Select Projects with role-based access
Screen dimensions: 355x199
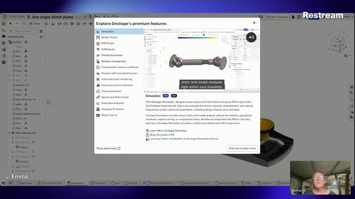click(x=119, y=73)
